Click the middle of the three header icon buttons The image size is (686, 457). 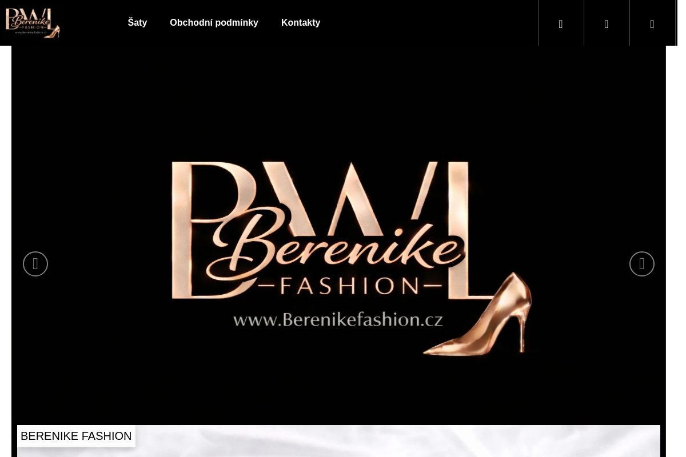[x=607, y=23]
